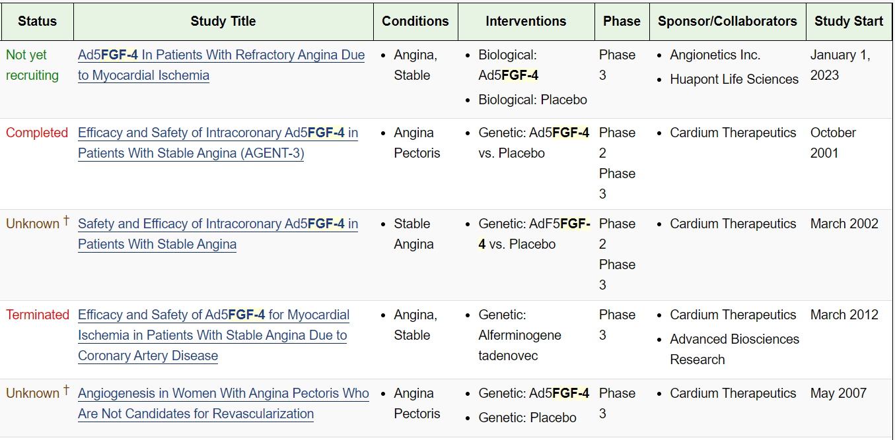The width and height of the screenshot is (895, 440).
Task: Click the Sponsor/Collaborators column header
Action: tap(727, 21)
